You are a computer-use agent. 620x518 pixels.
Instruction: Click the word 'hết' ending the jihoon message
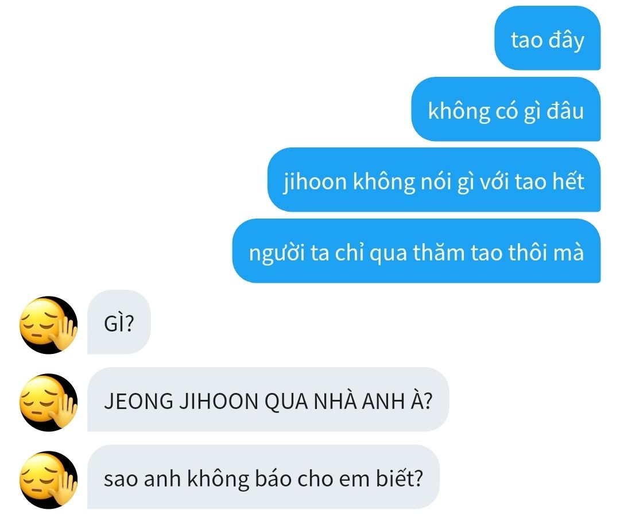tap(568, 181)
